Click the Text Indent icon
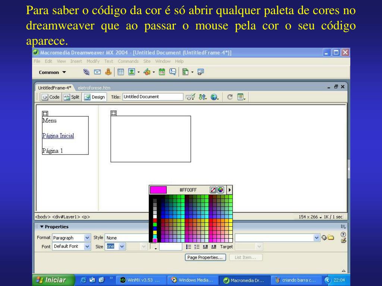Image resolution: width=382 pixels, height=286 pixels. (x=214, y=247)
